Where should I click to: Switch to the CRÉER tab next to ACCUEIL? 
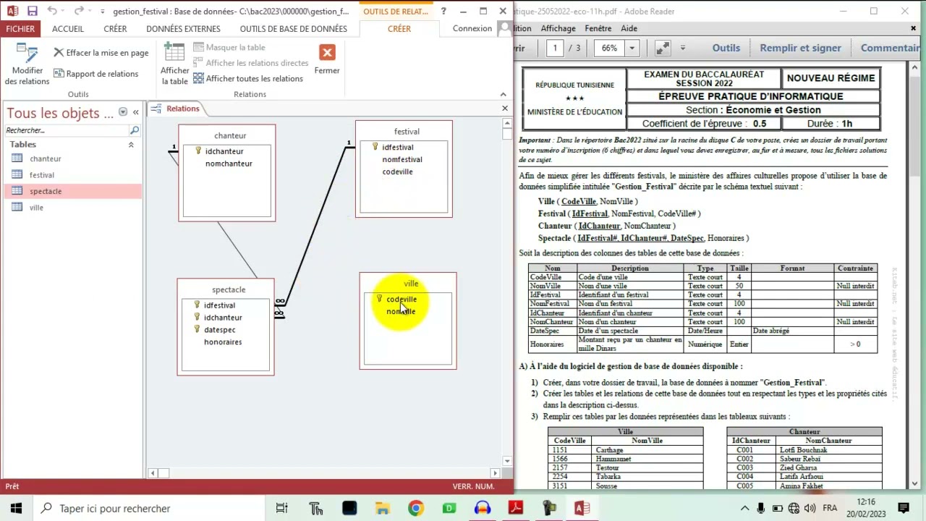coord(115,29)
